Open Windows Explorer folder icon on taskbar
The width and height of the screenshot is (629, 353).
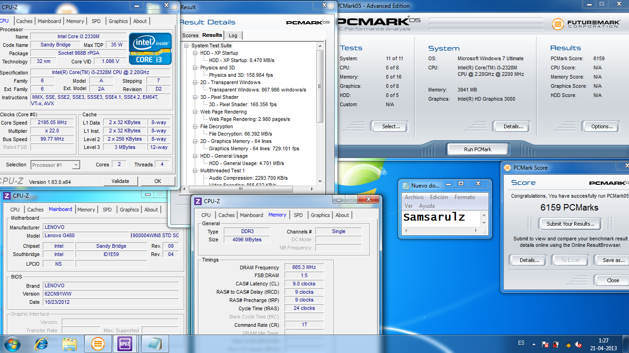click(x=70, y=344)
